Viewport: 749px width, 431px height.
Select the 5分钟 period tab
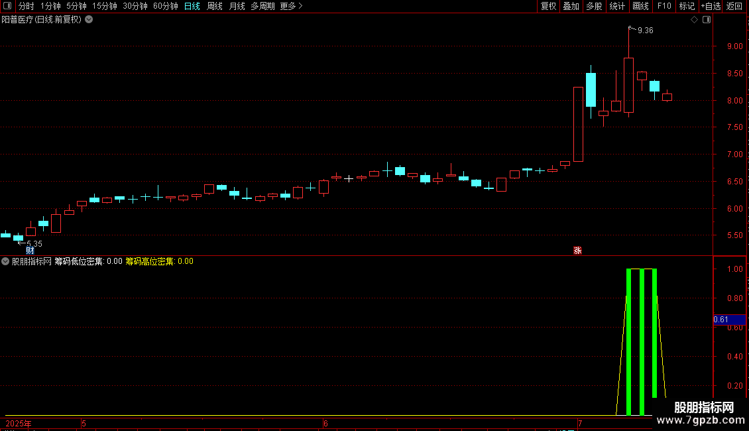76,6
